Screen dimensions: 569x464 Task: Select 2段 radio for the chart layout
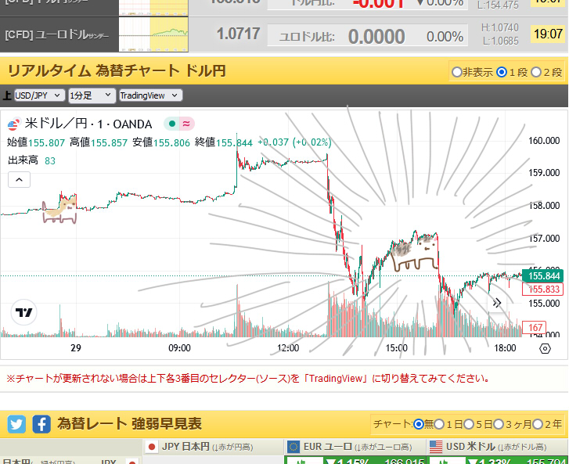coord(536,72)
